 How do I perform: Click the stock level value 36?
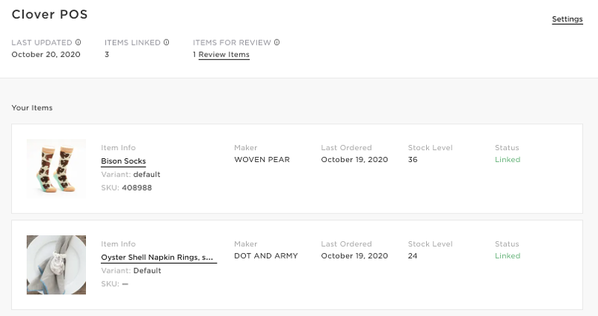pos(413,160)
